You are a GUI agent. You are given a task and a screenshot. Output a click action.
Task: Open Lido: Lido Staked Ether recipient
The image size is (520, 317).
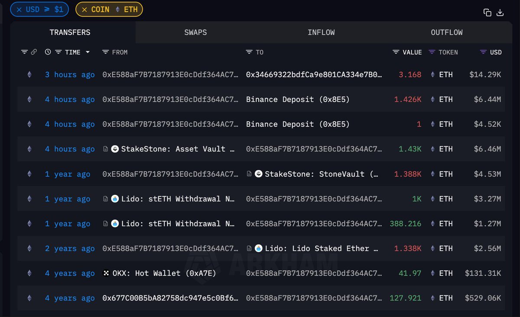tap(321, 249)
